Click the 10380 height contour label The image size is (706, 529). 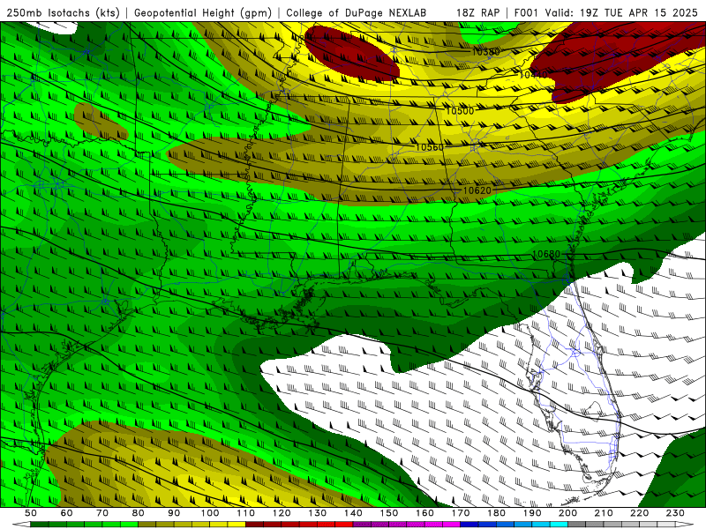[x=485, y=52]
